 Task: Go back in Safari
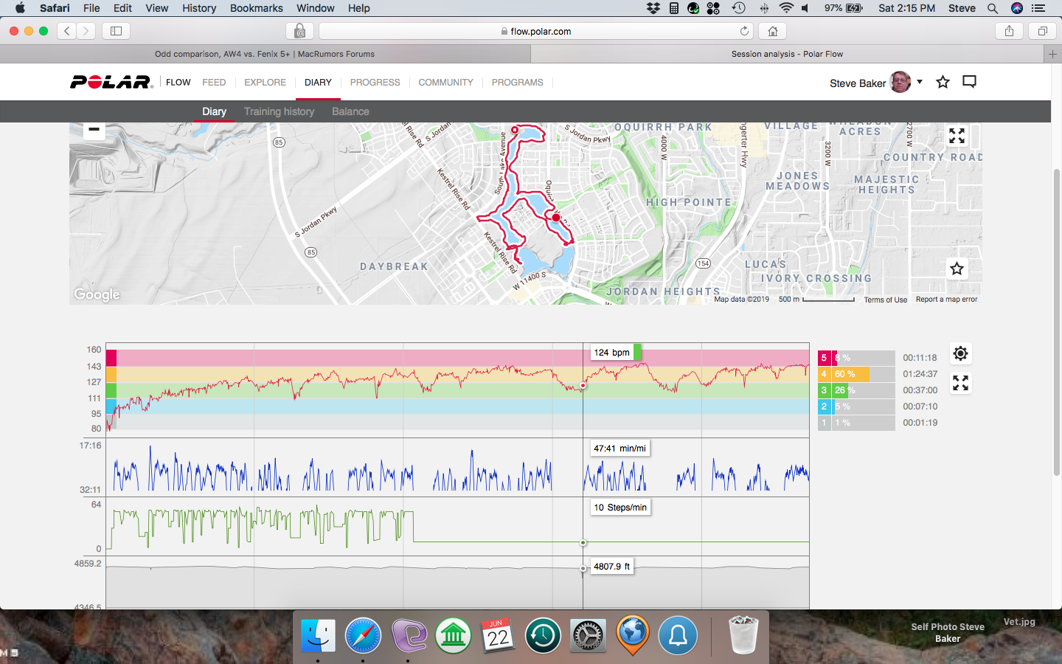67,31
